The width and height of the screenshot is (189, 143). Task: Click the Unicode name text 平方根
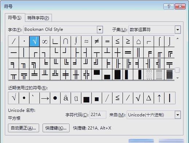[14, 118]
